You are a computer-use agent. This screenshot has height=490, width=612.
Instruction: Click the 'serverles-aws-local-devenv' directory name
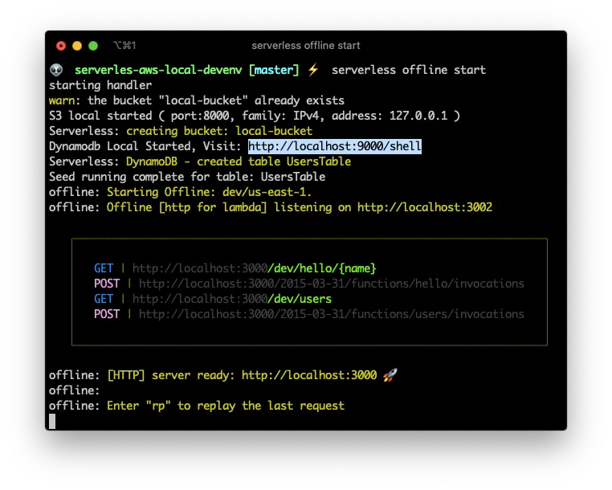click(x=158, y=70)
